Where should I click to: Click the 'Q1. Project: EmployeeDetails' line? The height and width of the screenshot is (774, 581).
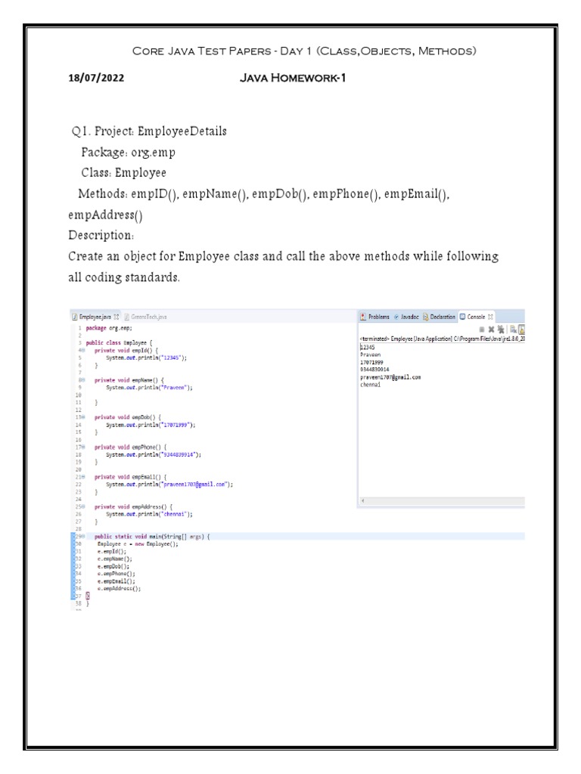(149, 131)
